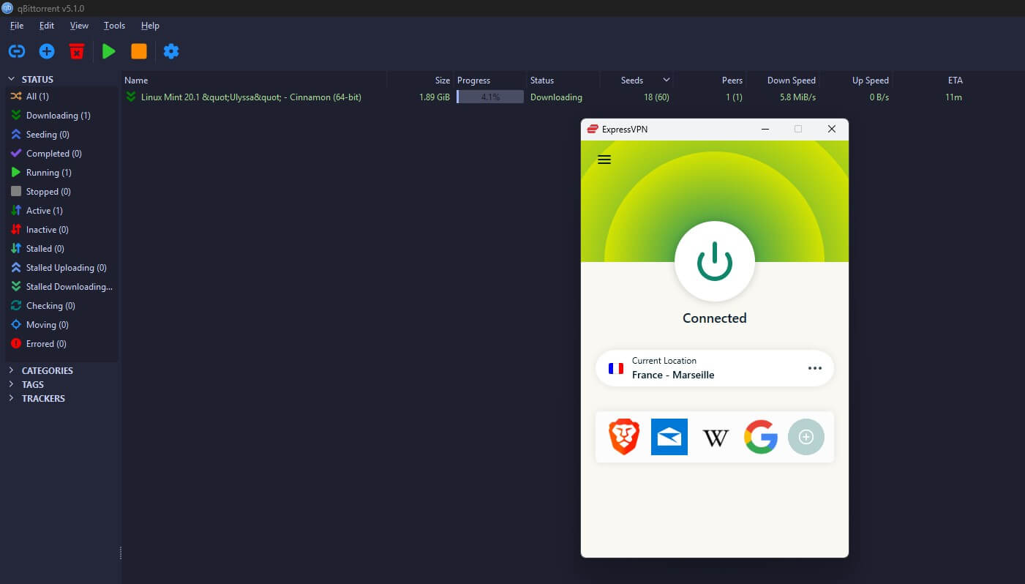Open the Edit menu
Viewport: 1025px width, 584px height.
47,26
